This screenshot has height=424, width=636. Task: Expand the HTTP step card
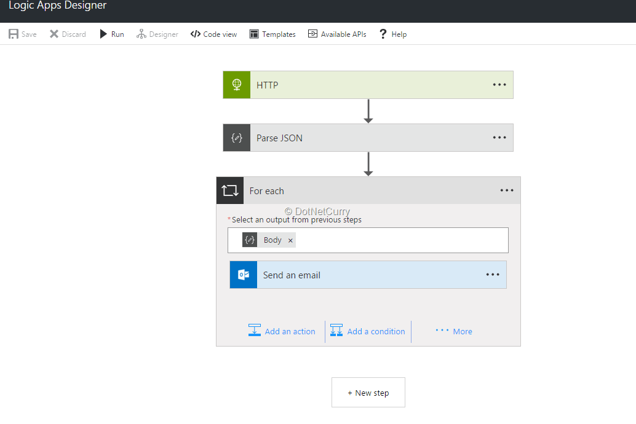pos(368,85)
